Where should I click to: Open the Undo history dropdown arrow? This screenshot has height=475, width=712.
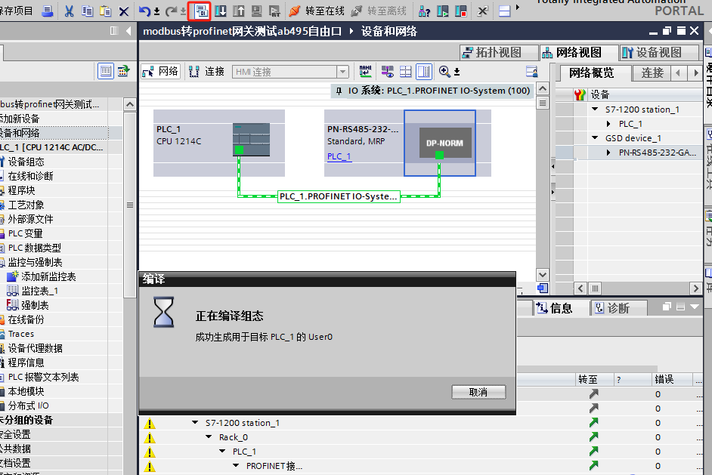(x=156, y=11)
